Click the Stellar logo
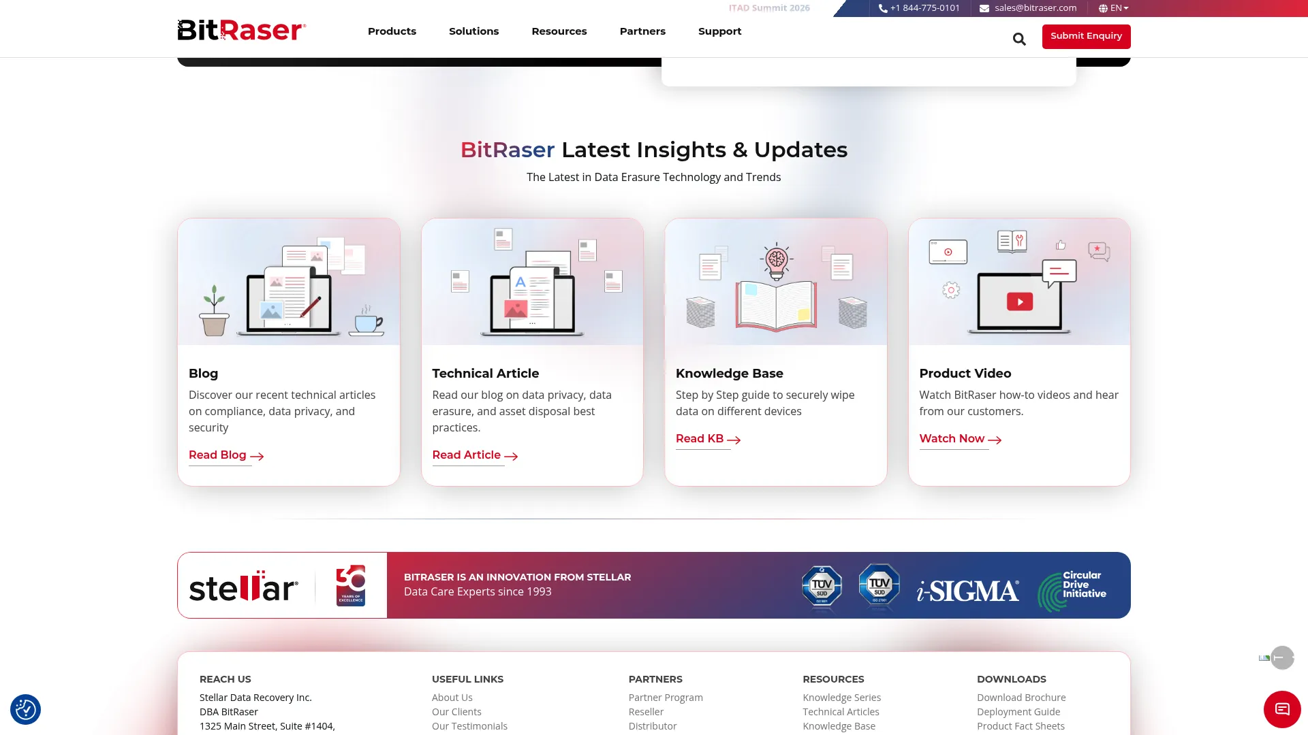This screenshot has width=1308, height=735. (x=243, y=587)
